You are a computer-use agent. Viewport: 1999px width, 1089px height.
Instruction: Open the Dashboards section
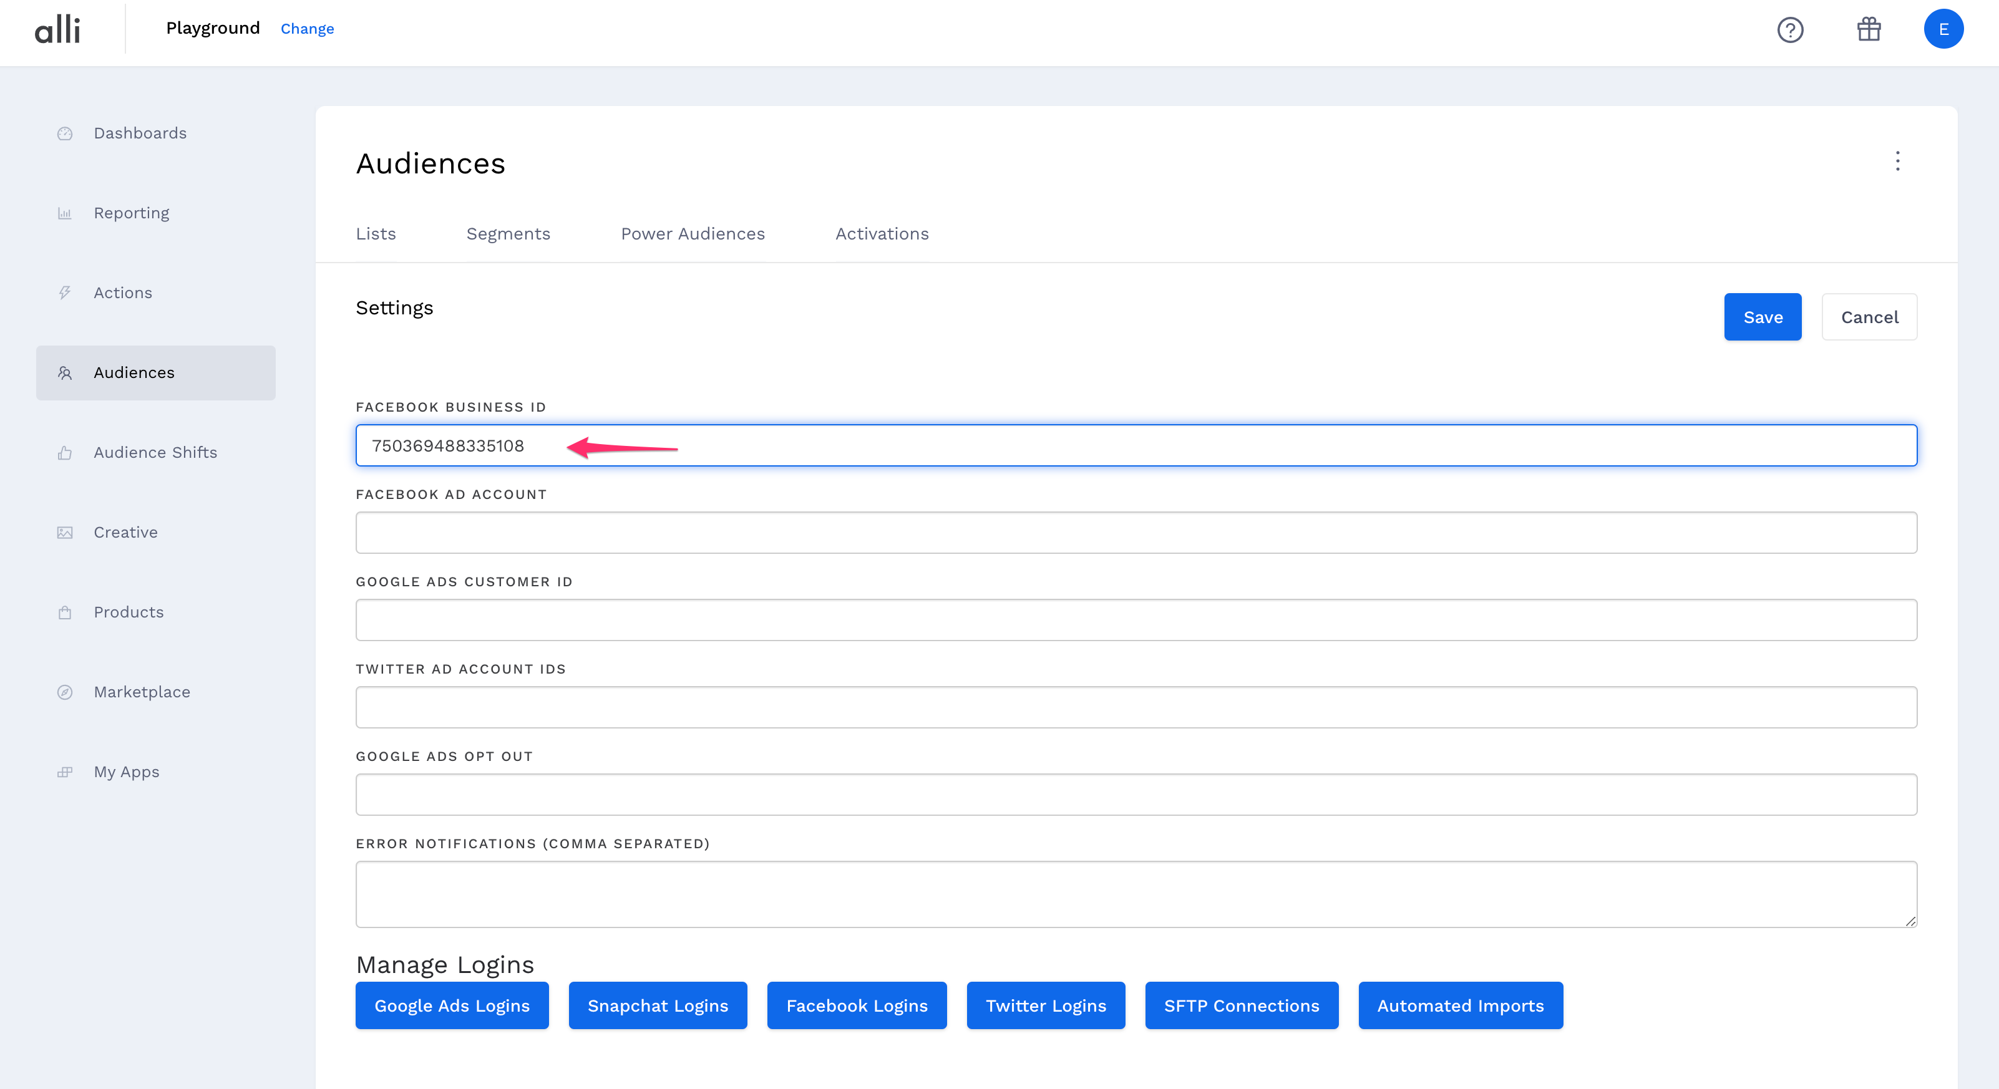pyautogui.click(x=140, y=133)
